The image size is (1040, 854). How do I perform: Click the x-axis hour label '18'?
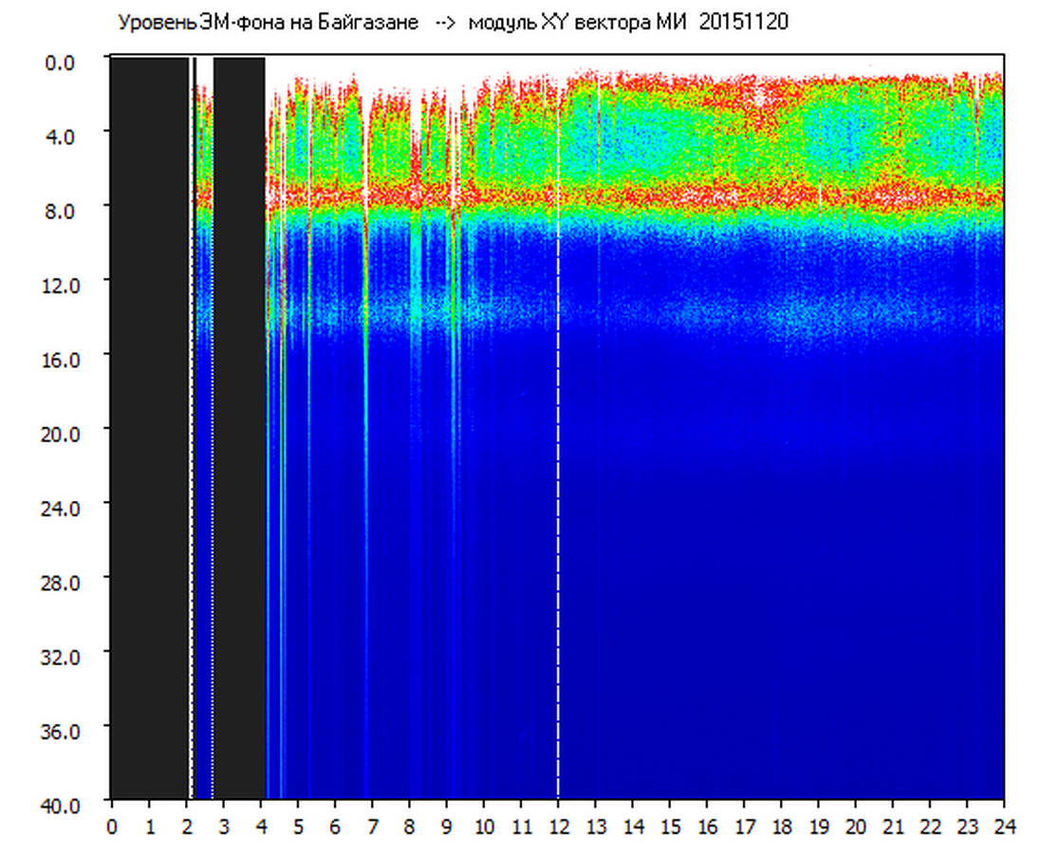[x=781, y=826]
